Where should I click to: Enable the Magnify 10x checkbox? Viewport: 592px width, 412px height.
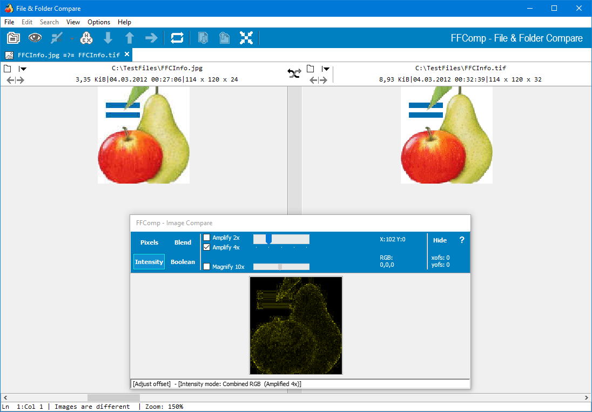pyautogui.click(x=207, y=267)
